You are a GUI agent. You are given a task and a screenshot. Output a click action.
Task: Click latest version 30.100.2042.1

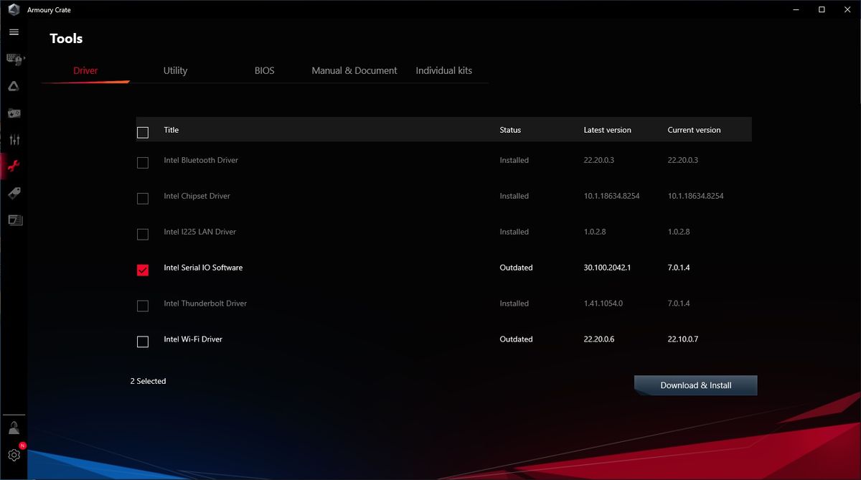pyautogui.click(x=607, y=268)
